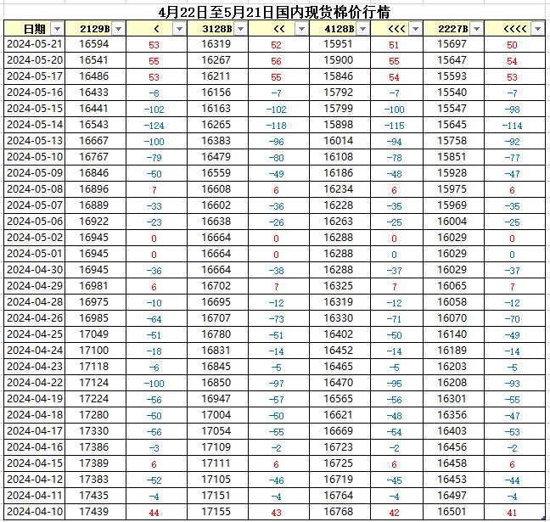
Task: Select 2129B price 17224
Action: click(x=94, y=399)
